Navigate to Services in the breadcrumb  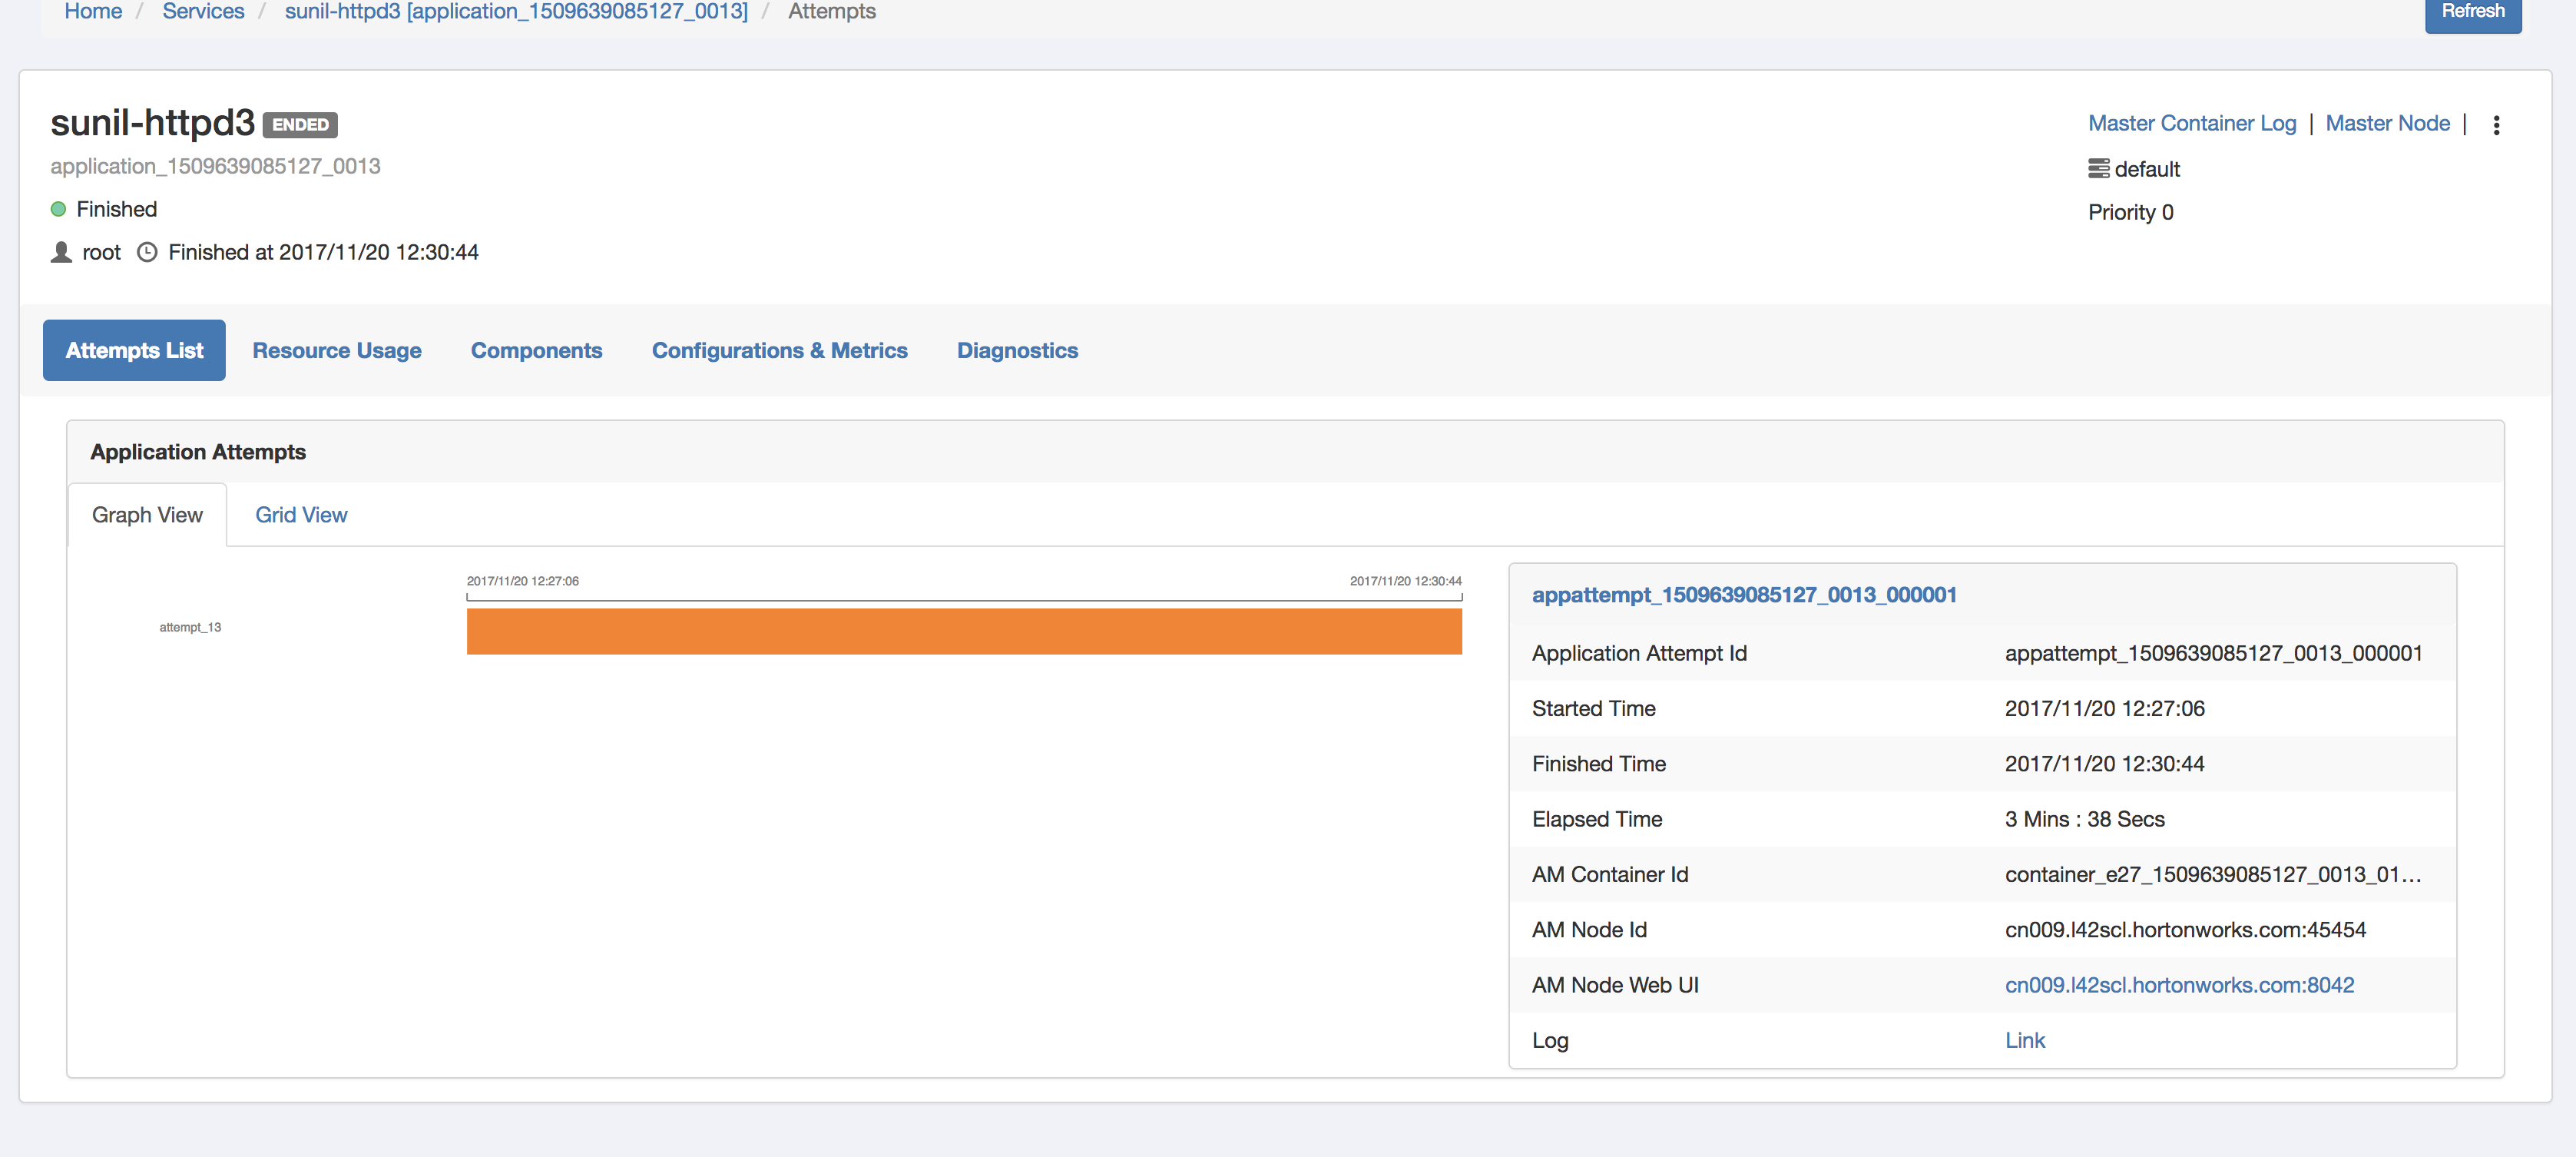point(203,12)
